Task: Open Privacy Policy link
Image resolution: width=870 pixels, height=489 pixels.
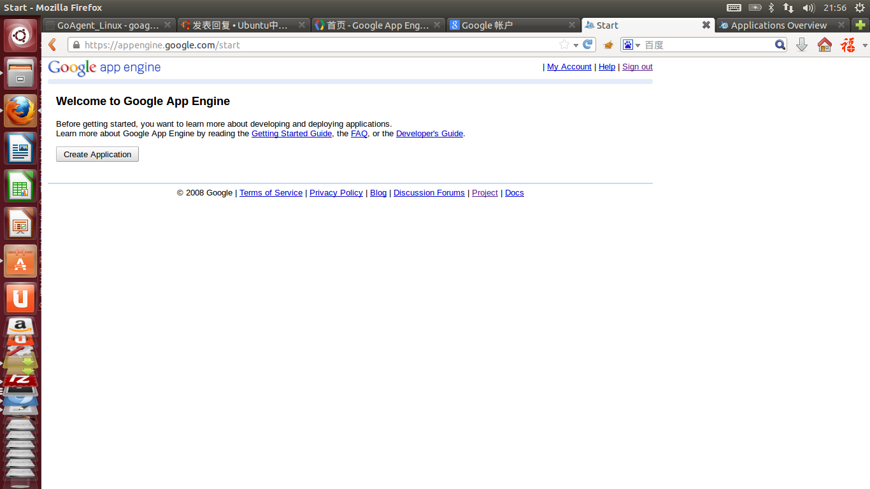Action: pos(336,193)
